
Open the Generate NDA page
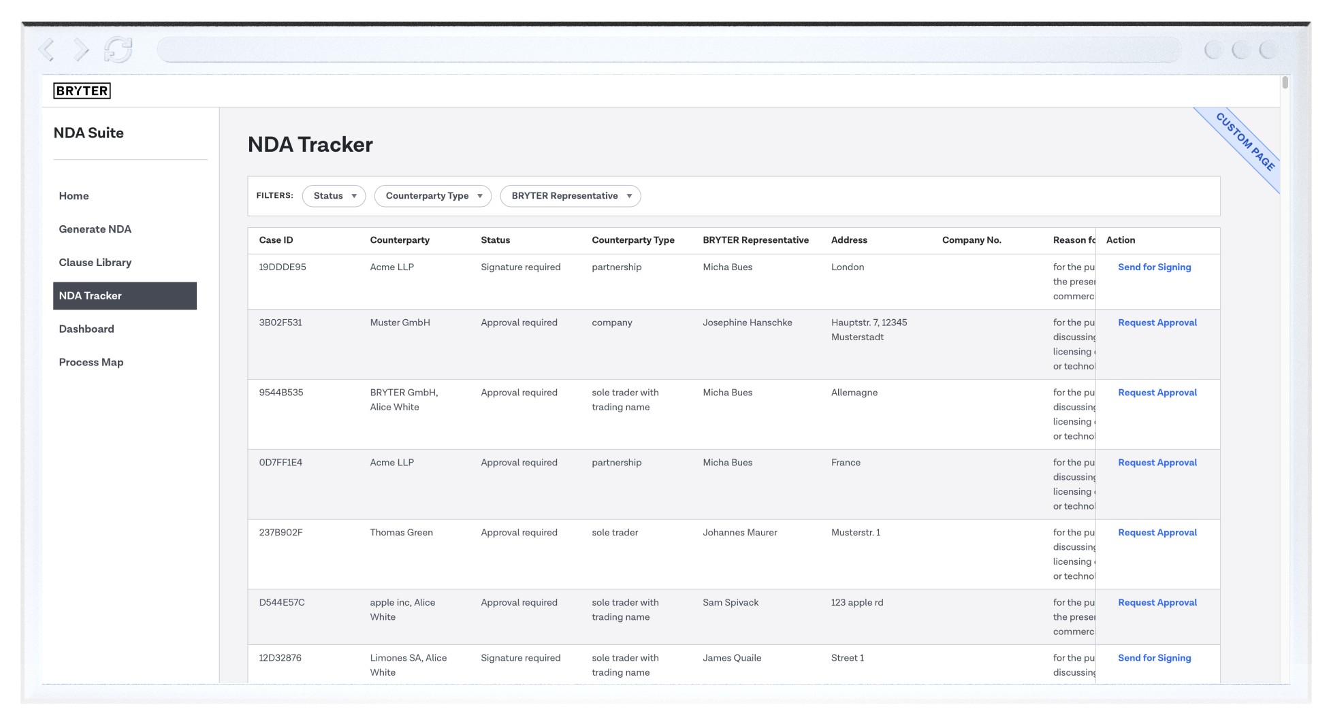[95, 229]
